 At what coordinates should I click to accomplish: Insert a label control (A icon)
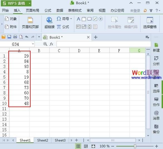78,19
